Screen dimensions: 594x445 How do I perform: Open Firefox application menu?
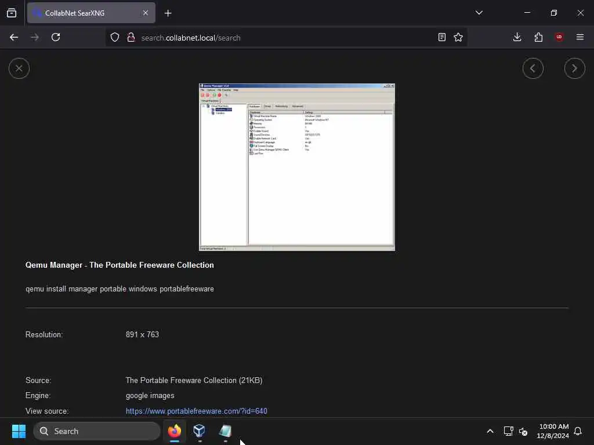coord(580,37)
